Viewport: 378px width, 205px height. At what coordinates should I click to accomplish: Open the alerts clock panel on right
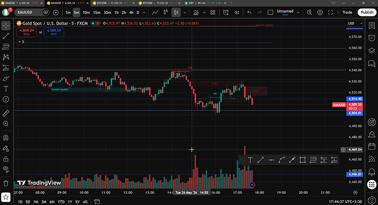(372, 38)
